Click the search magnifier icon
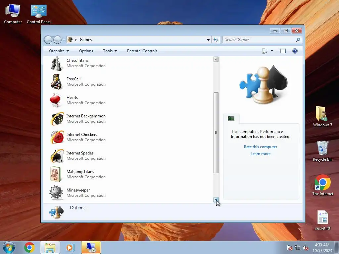This screenshot has width=339, height=254. coord(298,40)
